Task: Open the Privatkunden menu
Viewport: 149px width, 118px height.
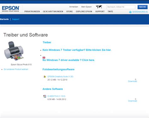Action: [32, 12]
